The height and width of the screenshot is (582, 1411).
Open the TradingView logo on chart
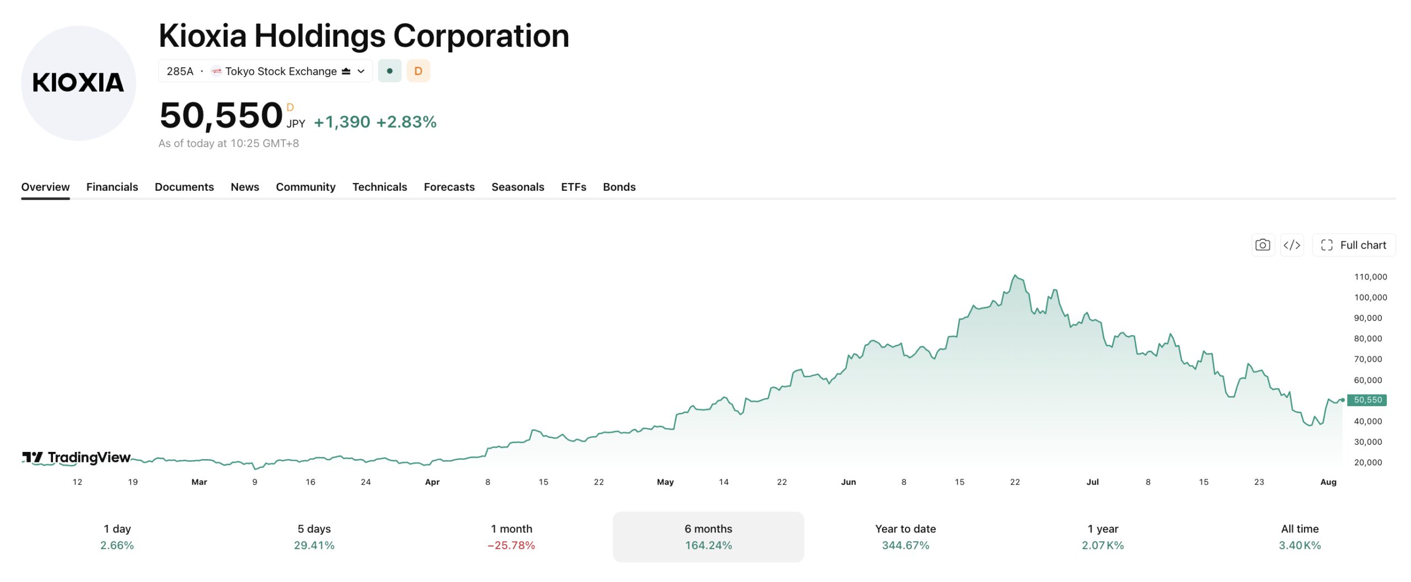(x=77, y=457)
